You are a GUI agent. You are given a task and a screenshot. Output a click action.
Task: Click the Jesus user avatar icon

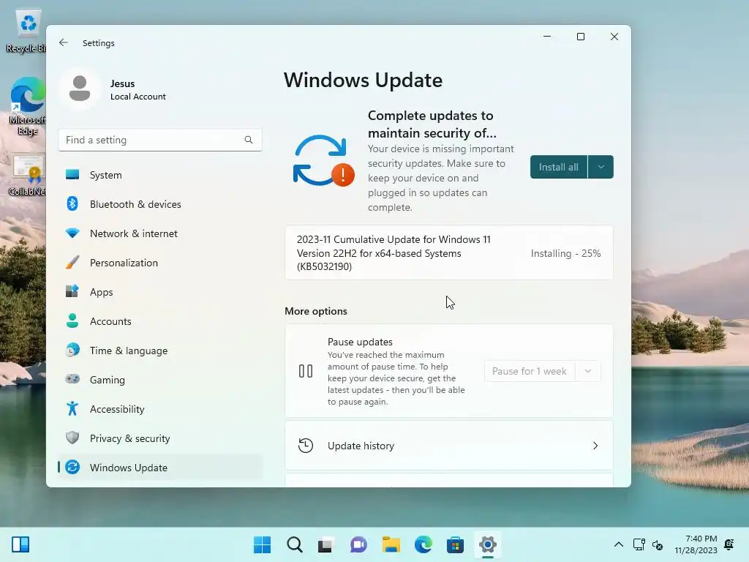tap(80, 89)
